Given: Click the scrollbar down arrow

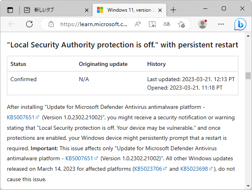Looking at the screenshot, I should 248,186.
